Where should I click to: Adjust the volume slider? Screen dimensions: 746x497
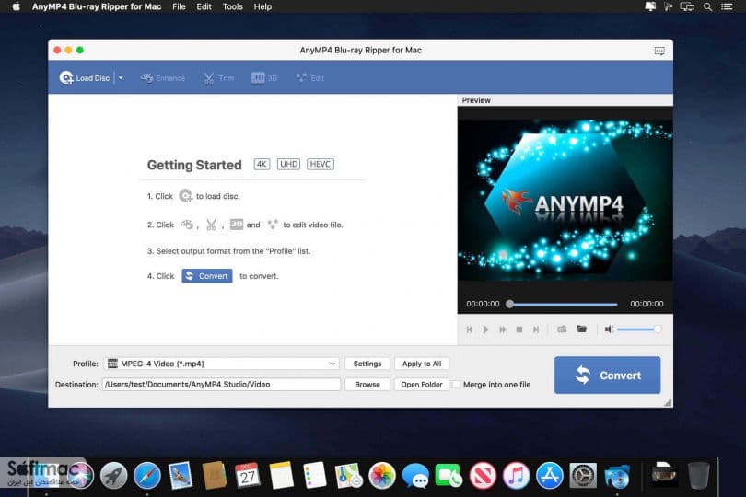click(x=639, y=329)
